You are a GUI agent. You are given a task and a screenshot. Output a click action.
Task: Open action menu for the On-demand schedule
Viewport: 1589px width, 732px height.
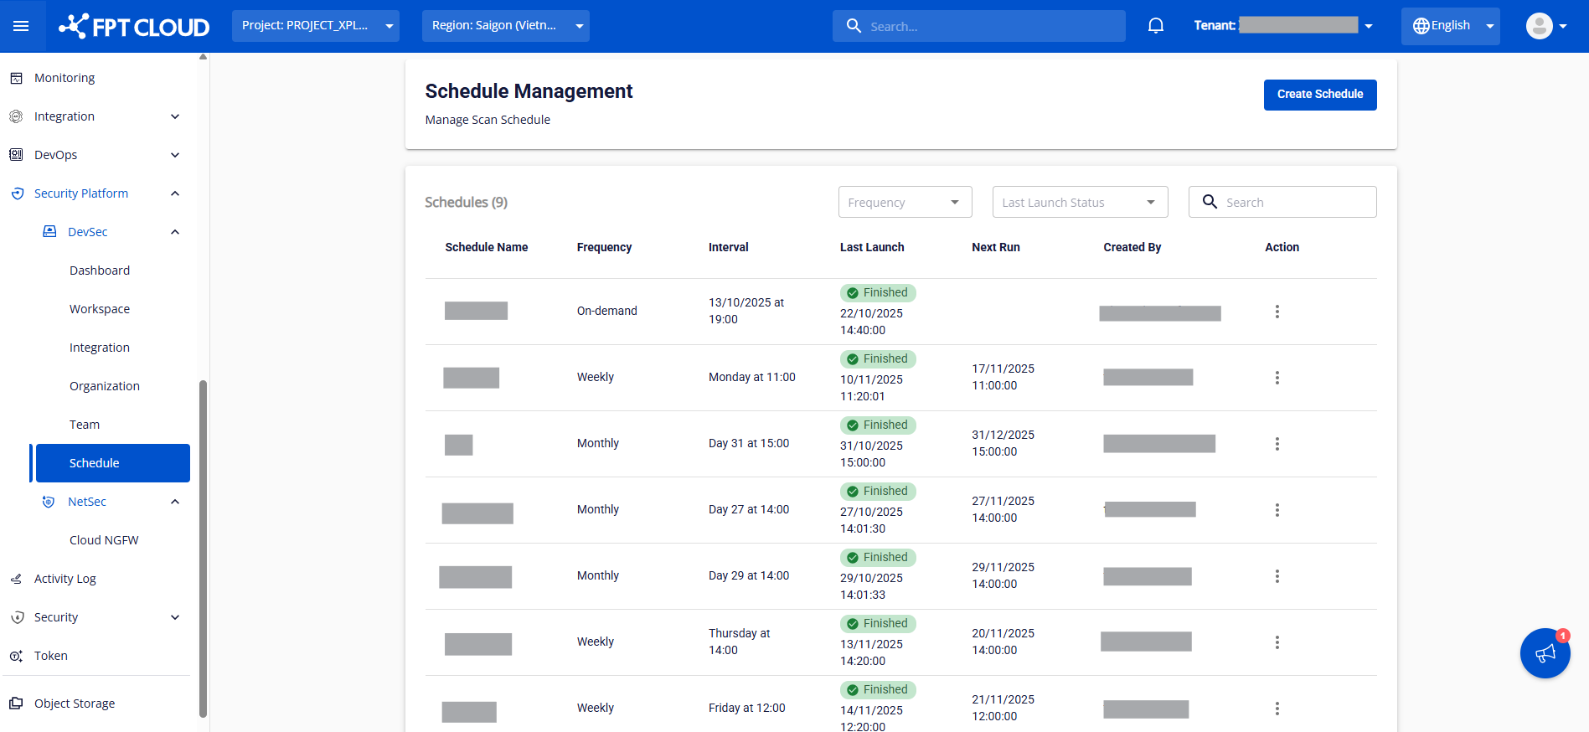coord(1277,312)
